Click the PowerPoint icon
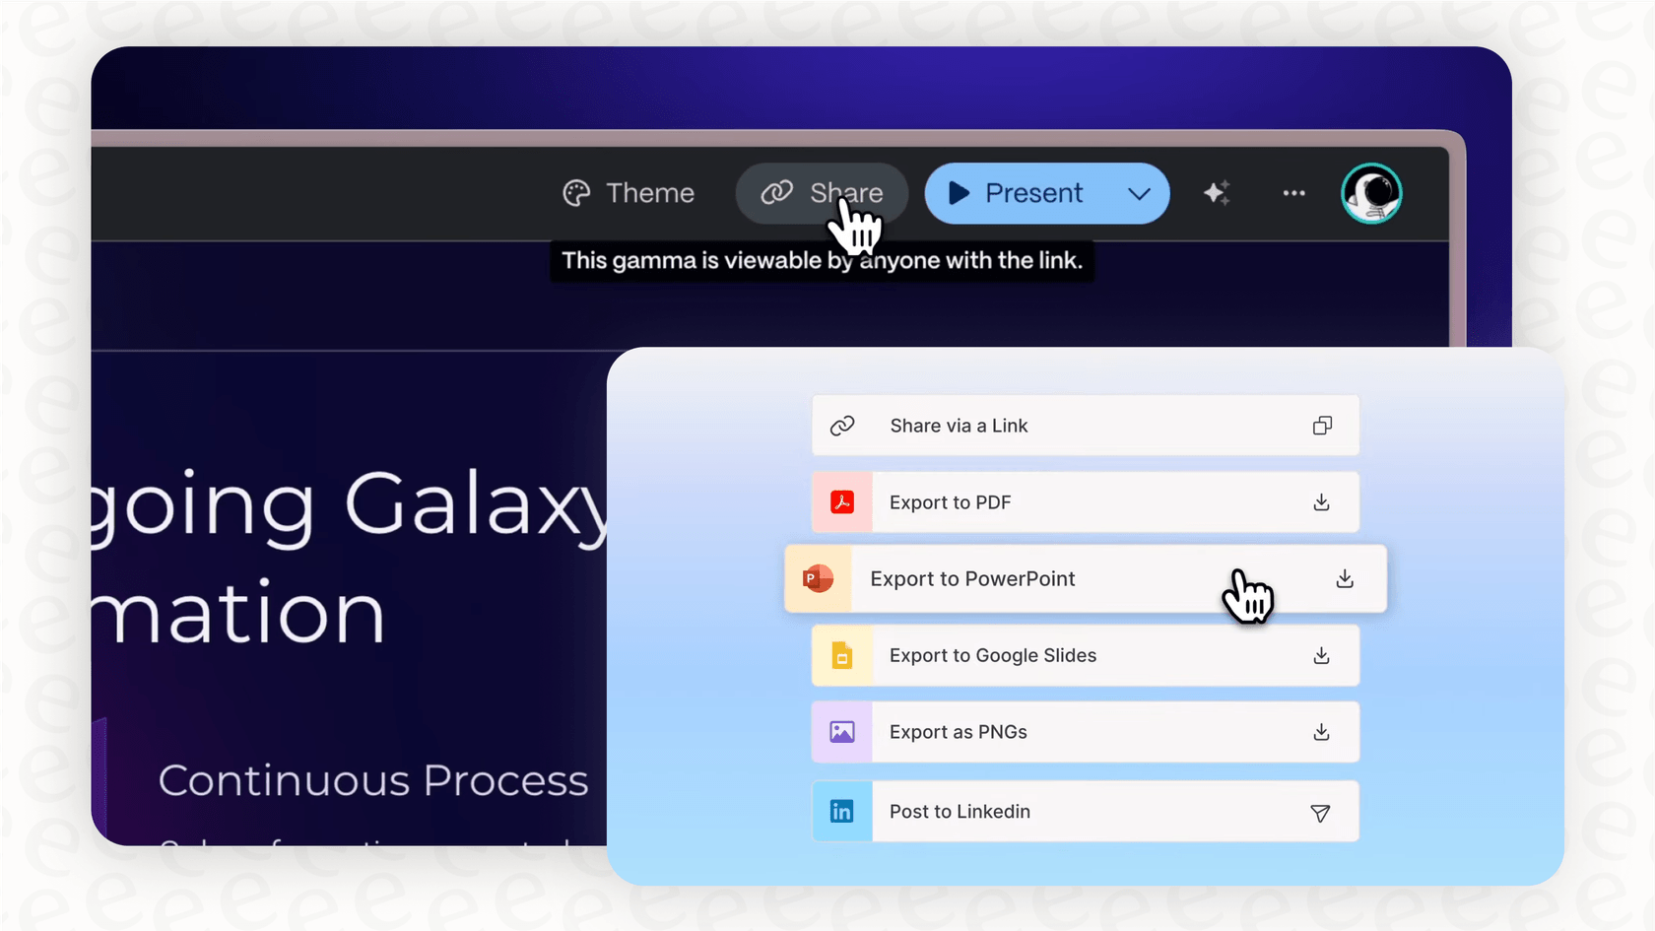 click(x=819, y=578)
